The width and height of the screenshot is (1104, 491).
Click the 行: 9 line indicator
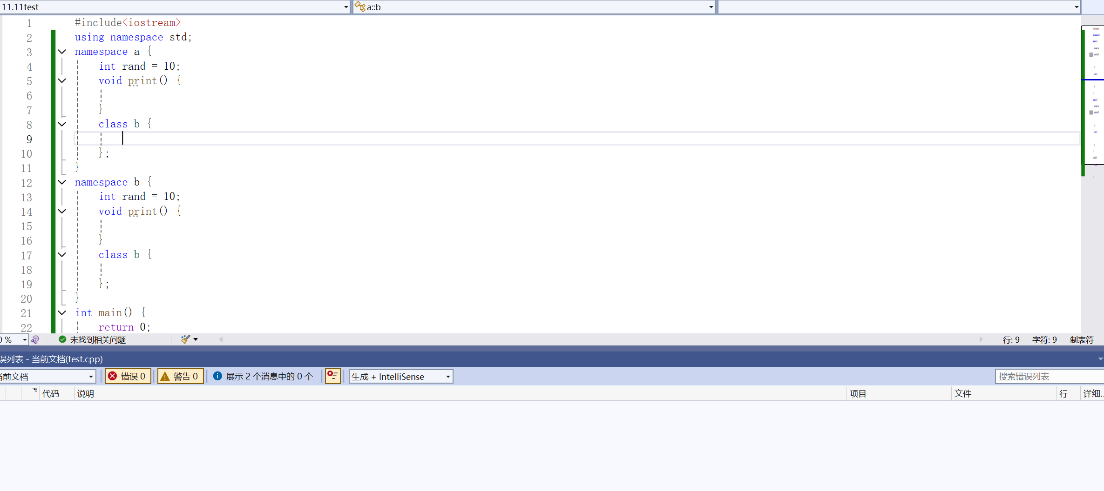coord(1011,340)
